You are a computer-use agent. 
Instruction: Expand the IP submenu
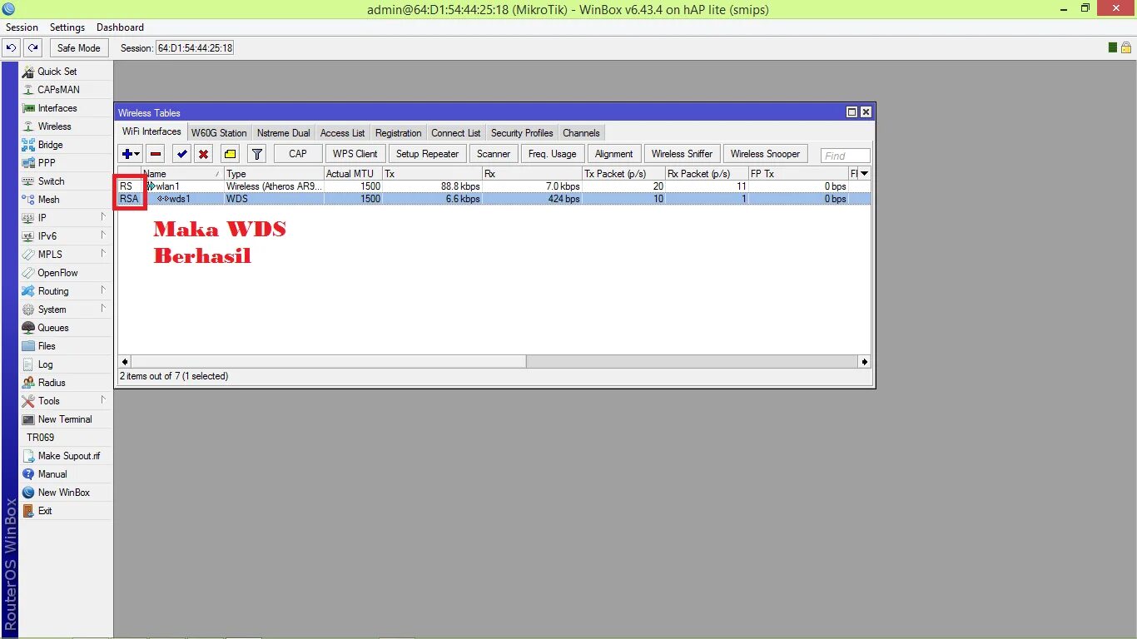(103, 217)
